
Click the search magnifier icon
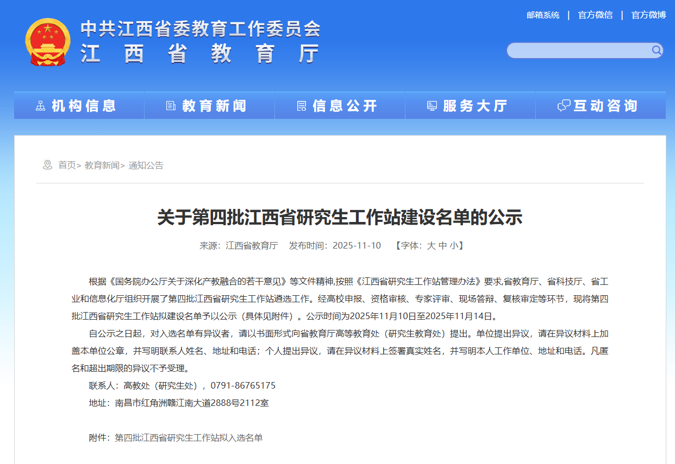pyautogui.click(x=657, y=50)
